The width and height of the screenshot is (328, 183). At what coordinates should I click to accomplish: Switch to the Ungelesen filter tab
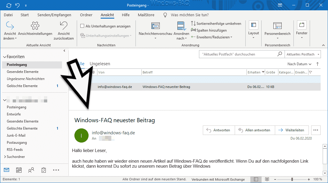click(100, 64)
